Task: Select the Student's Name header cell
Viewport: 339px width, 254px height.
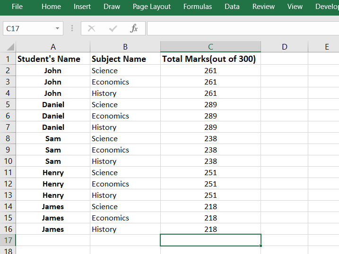Action: (53, 59)
